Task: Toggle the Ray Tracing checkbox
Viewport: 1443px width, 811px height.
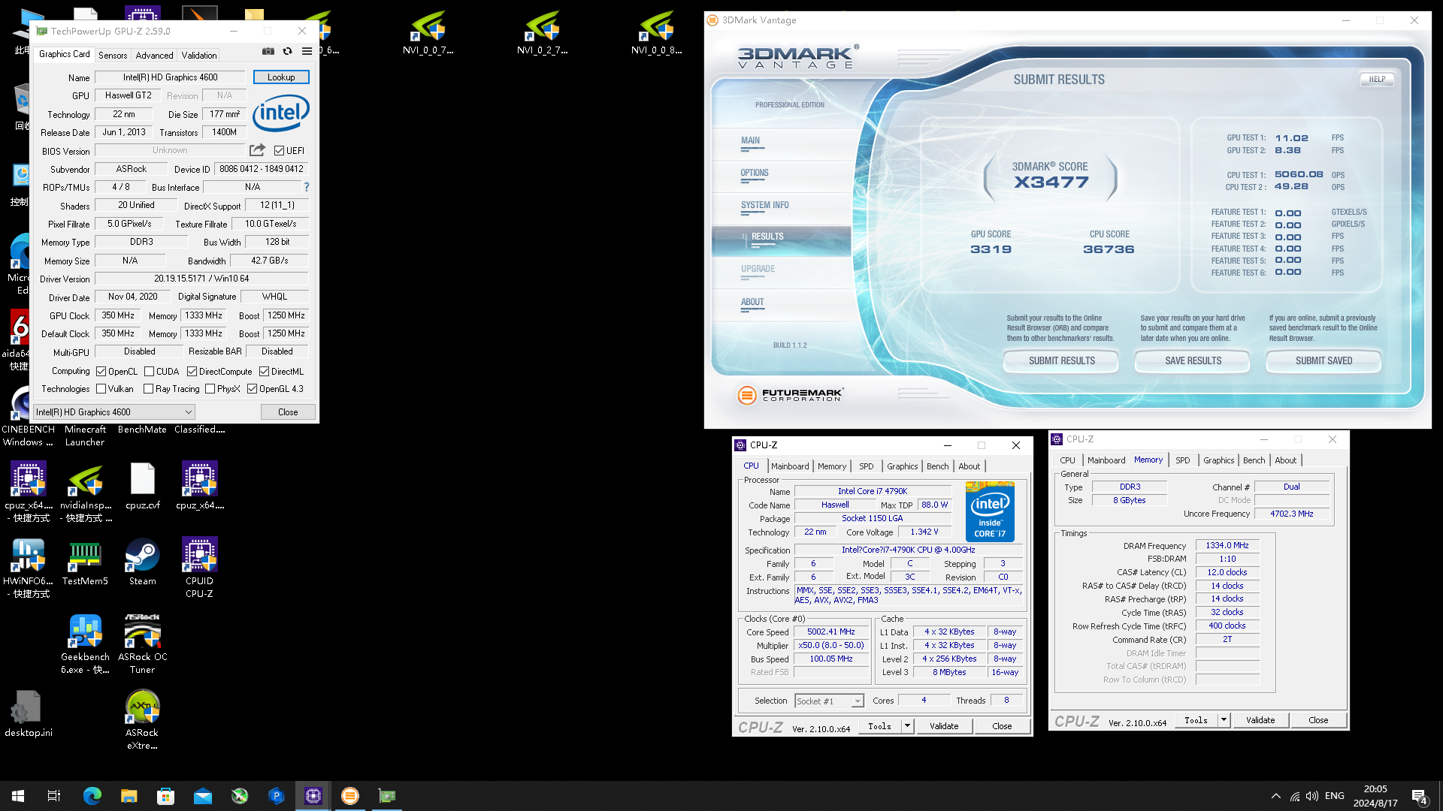Action: [148, 388]
